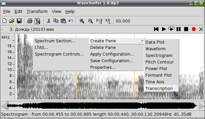
Task: Click the kHz axis label
Action: click(6, 37)
